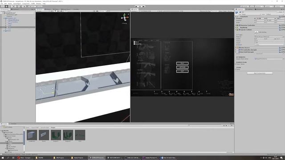Click the Pause button in Unity toolbar
Image resolution: width=285 pixels, height=160 pixels.
(x=140, y=6)
